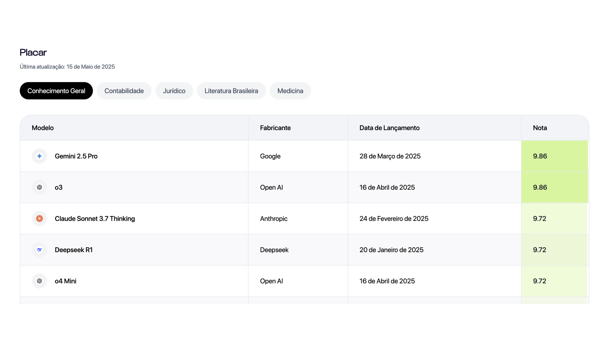Open the Jurídico tab

tap(174, 91)
